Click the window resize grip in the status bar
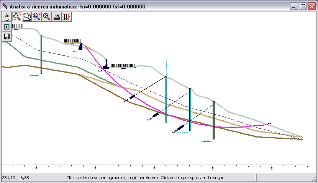 tap(314, 178)
